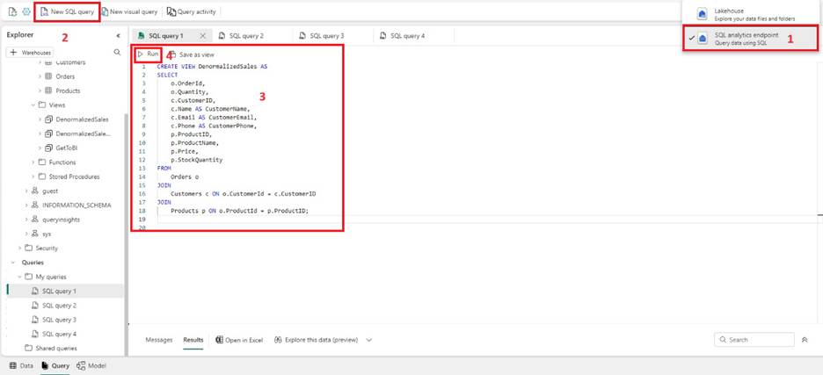Image resolution: width=823 pixels, height=375 pixels.
Task: Create a New visual query
Action: tap(129, 11)
